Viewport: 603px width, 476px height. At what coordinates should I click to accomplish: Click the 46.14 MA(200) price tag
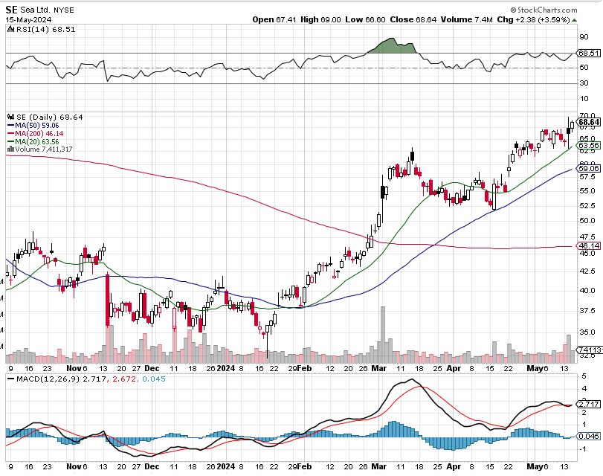click(589, 245)
